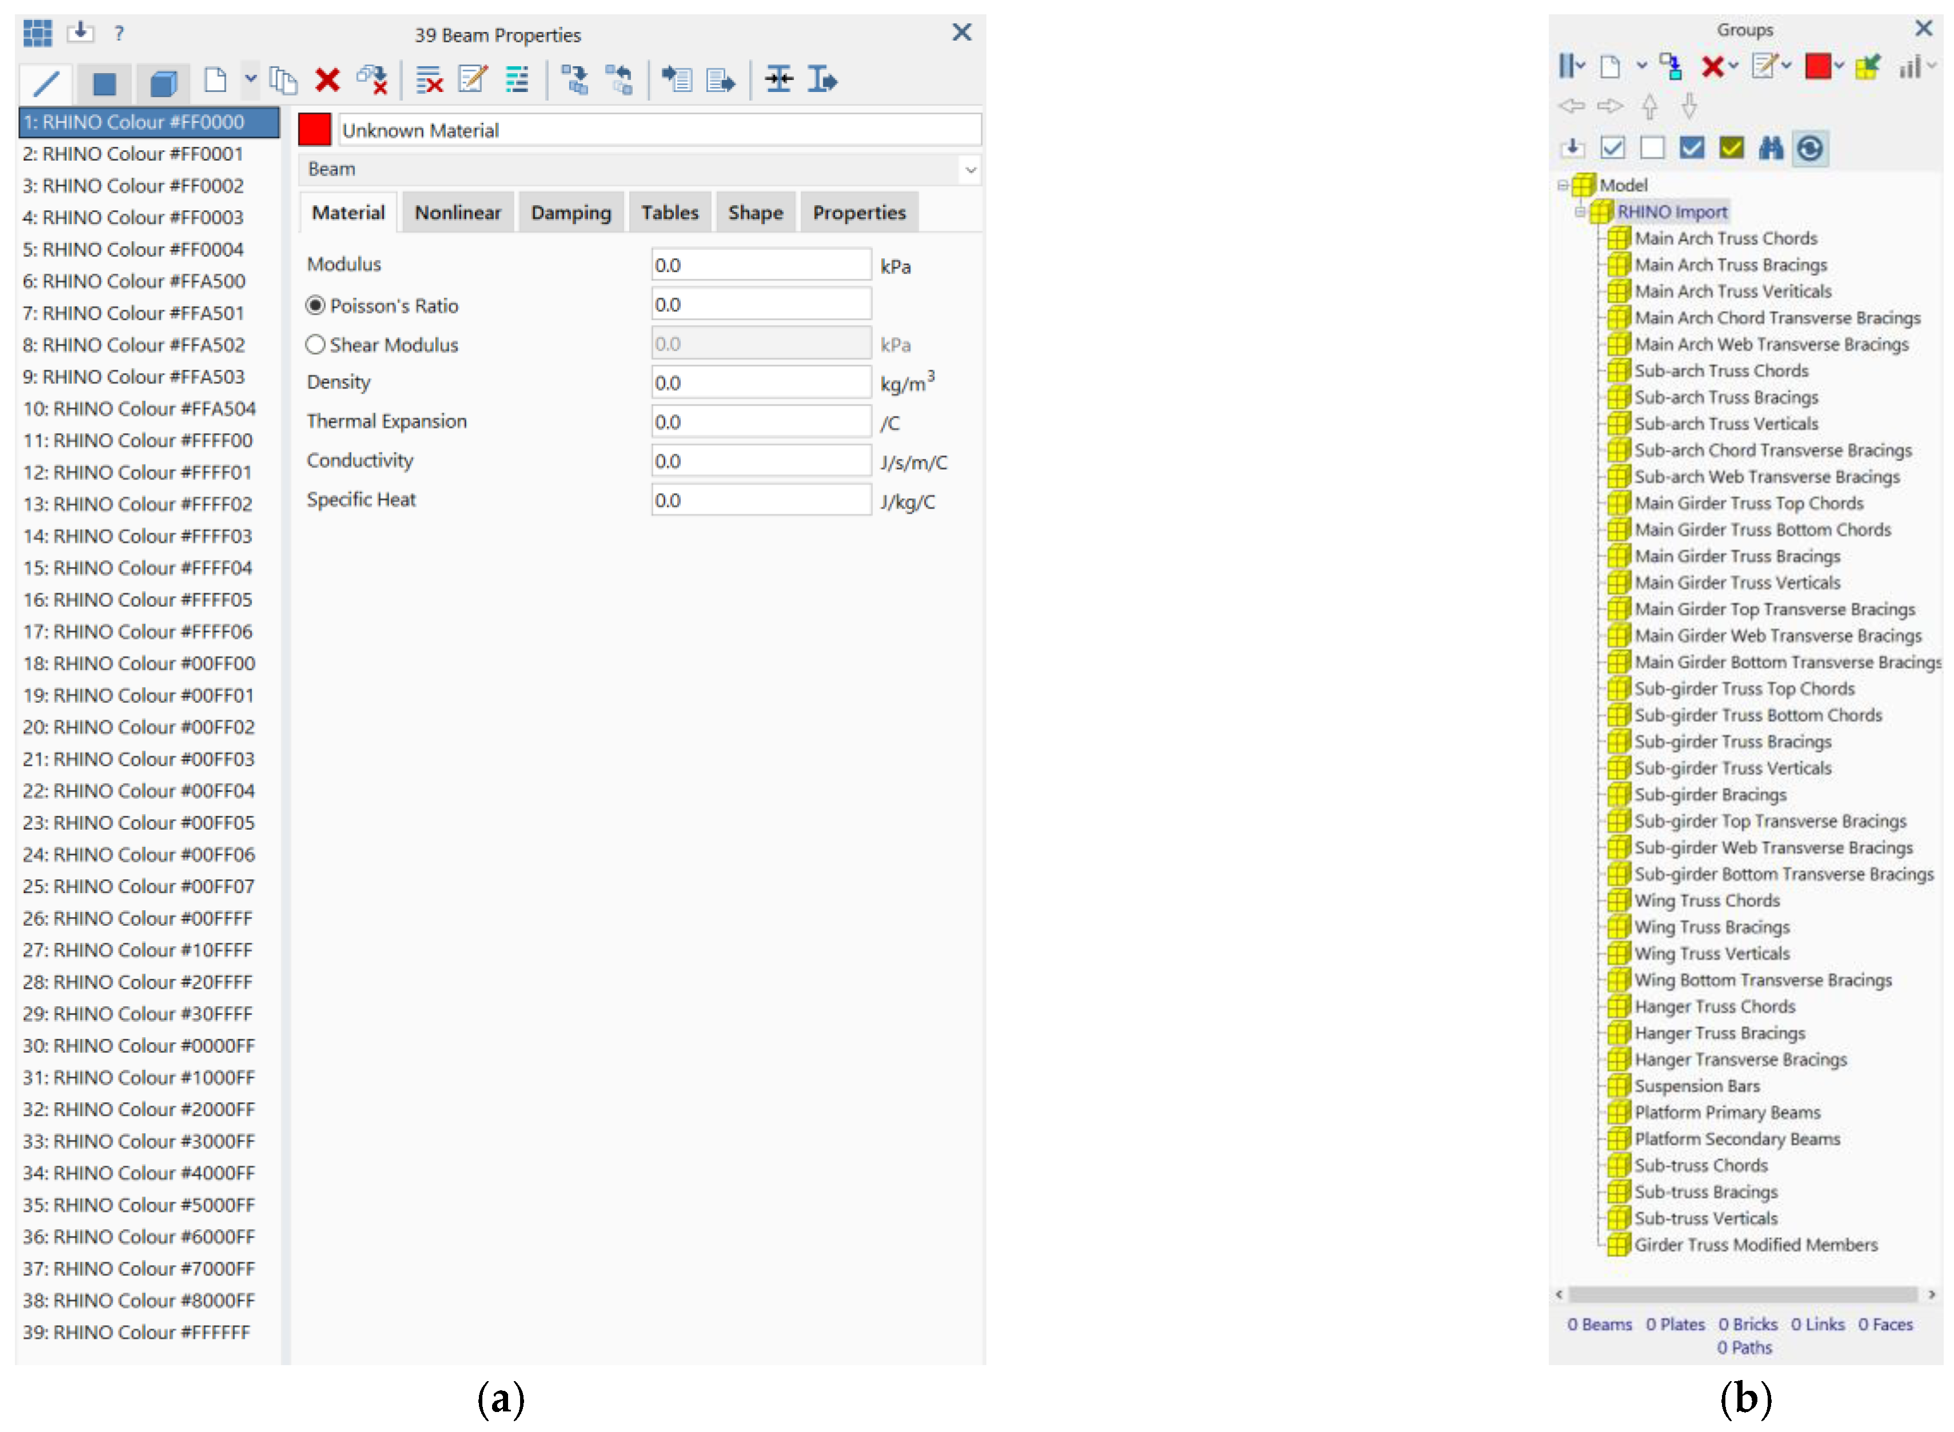Open the Beam type dropdown

point(970,170)
